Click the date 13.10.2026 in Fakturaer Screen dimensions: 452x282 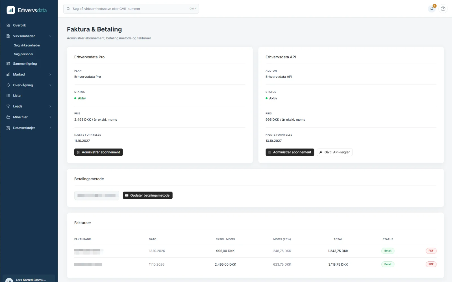(157, 251)
